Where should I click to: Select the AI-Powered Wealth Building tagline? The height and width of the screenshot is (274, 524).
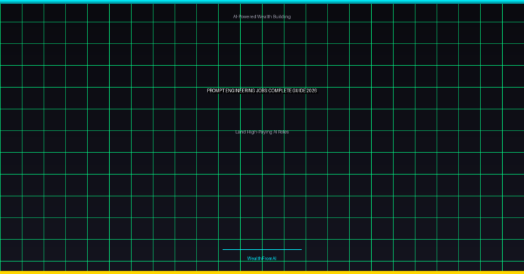[x=262, y=16]
